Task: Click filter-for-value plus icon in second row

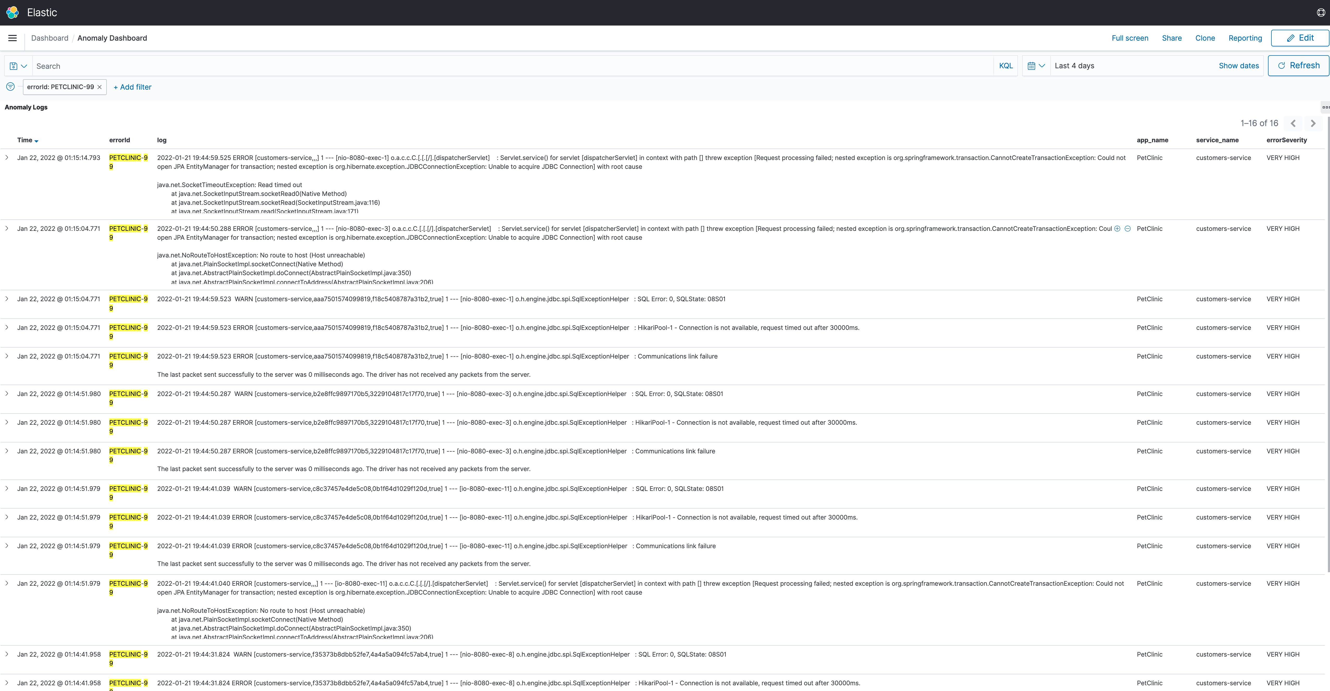Action: pyautogui.click(x=1117, y=229)
